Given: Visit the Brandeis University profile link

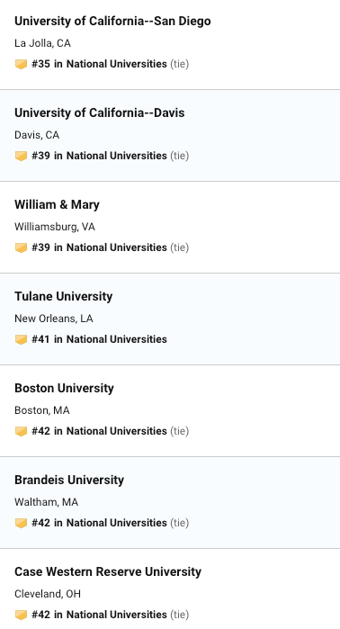Looking at the screenshot, I should point(69,481).
